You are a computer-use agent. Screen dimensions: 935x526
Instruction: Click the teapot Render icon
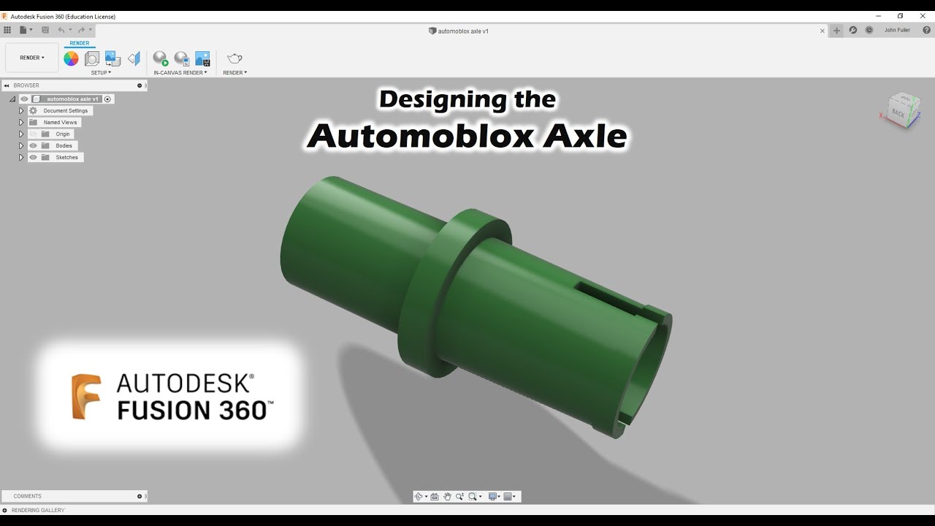point(234,58)
